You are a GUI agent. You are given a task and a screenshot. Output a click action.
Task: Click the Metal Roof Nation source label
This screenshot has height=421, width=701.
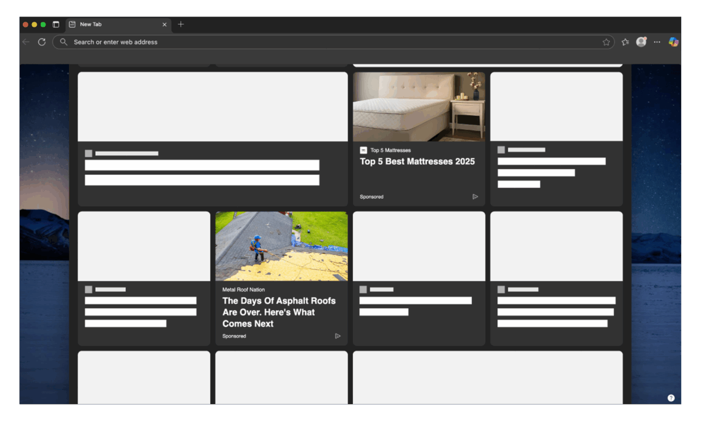[244, 289]
